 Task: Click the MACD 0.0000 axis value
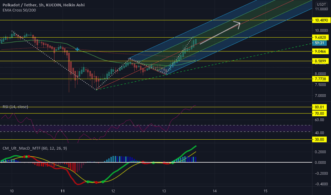coord(320,162)
